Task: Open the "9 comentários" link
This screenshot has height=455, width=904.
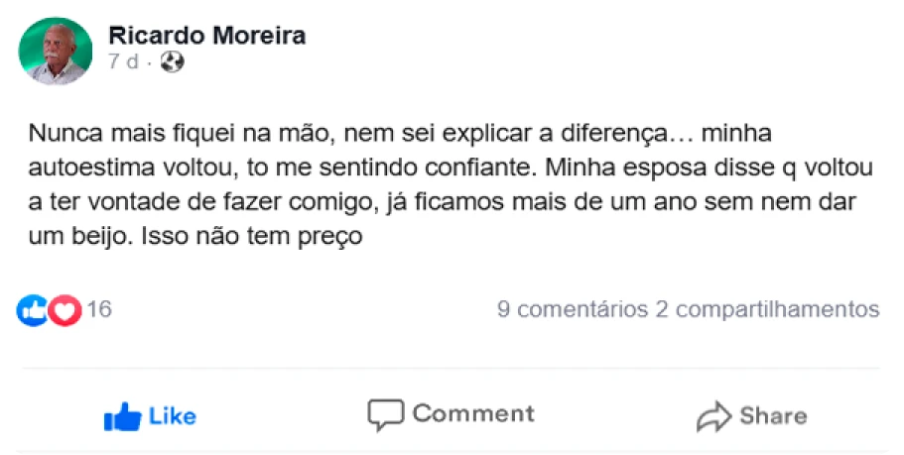Action: coord(572,309)
